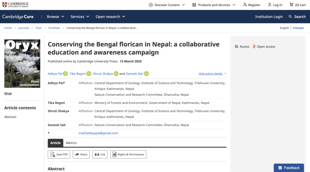Switch language to Français
The width and height of the screenshot is (310, 172).
pyautogui.click(x=298, y=28)
